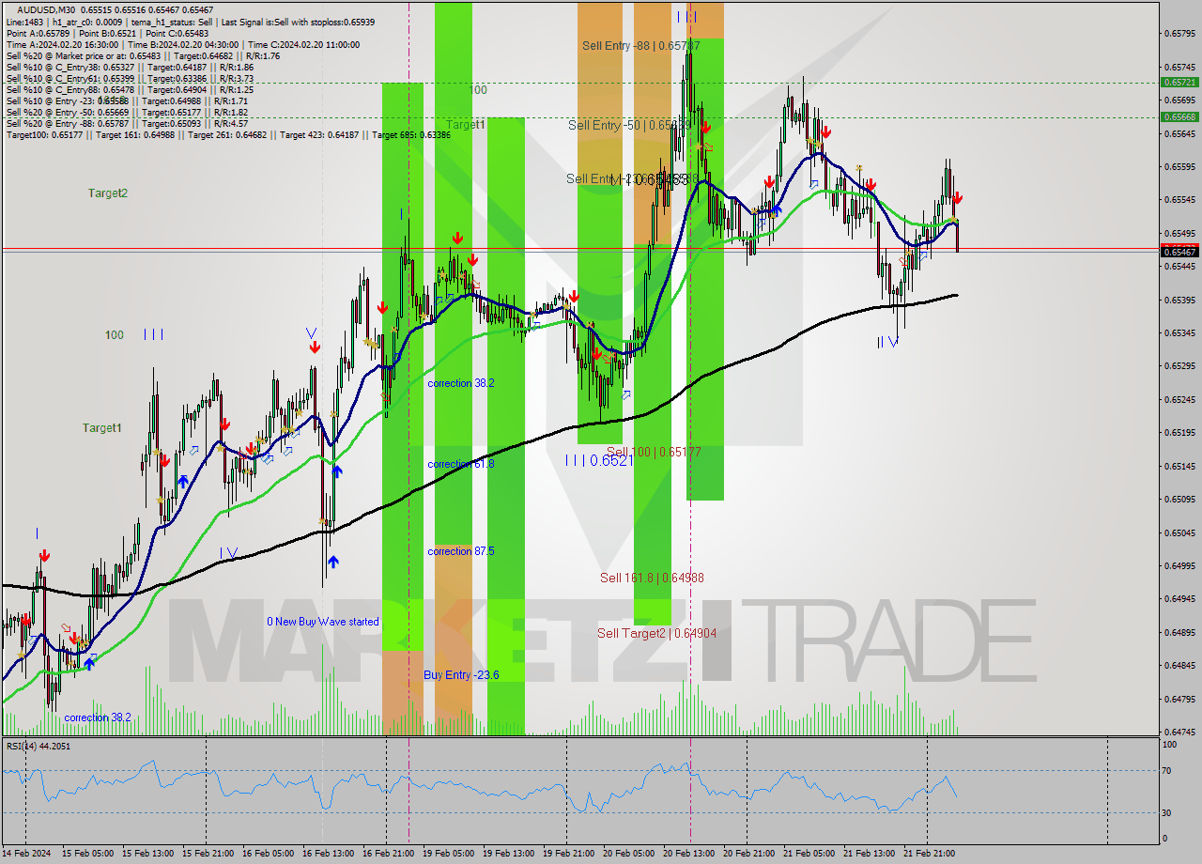Screen dimensions: 1202x864
Task: Click the 'Sell Entry -88 | 0.65787' label
Action: click(x=640, y=45)
